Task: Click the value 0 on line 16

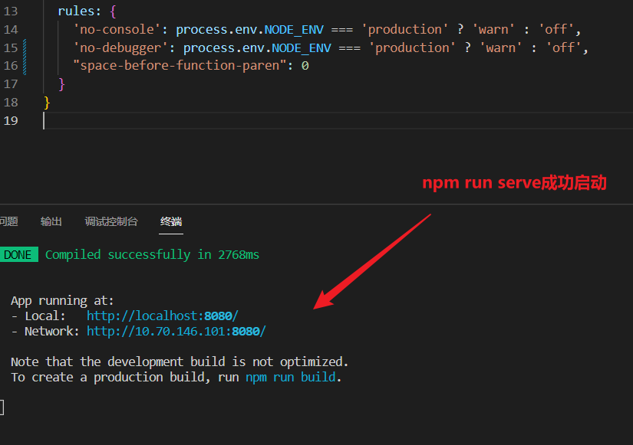Action: [305, 65]
